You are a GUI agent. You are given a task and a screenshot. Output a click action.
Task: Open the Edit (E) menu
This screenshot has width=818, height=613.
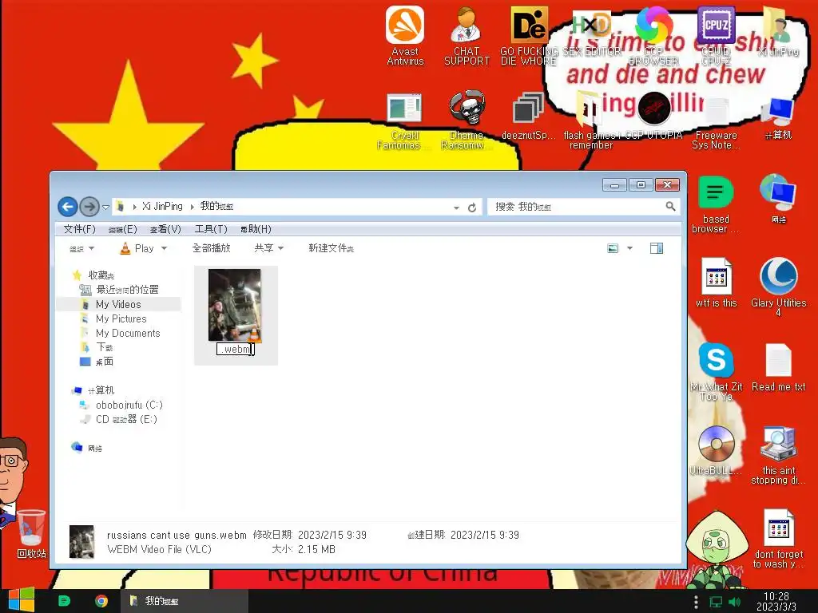122,229
